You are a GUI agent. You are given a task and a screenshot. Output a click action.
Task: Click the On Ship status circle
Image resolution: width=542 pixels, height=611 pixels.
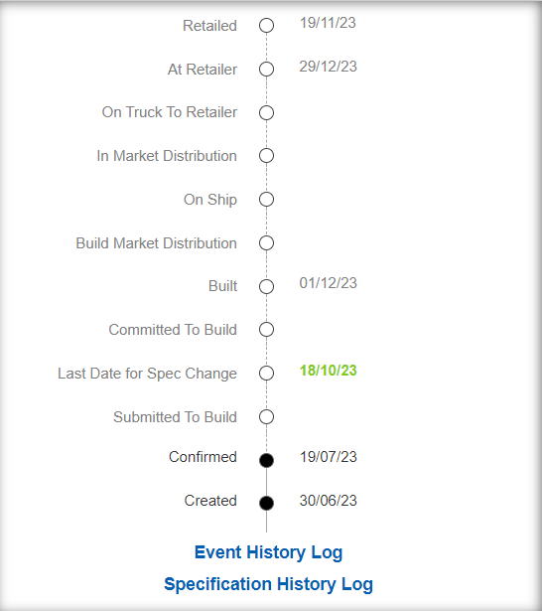pyautogui.click(x=266, y=200)
